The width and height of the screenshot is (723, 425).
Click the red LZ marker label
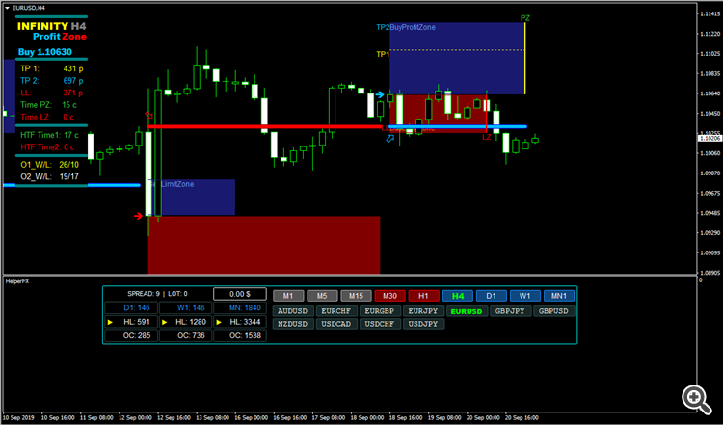[x=487, y=138]
